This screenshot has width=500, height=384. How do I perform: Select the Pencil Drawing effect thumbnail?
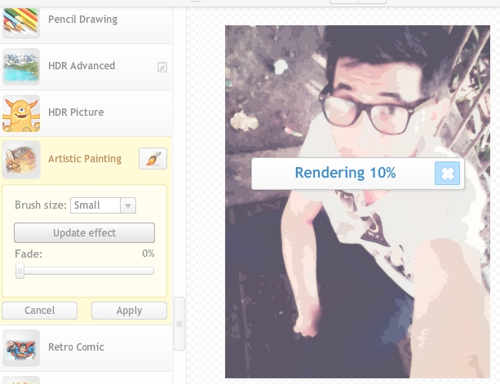point(21,21)
